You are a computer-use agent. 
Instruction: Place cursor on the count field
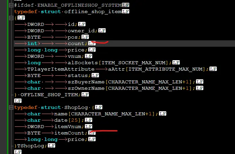[76, 43]
